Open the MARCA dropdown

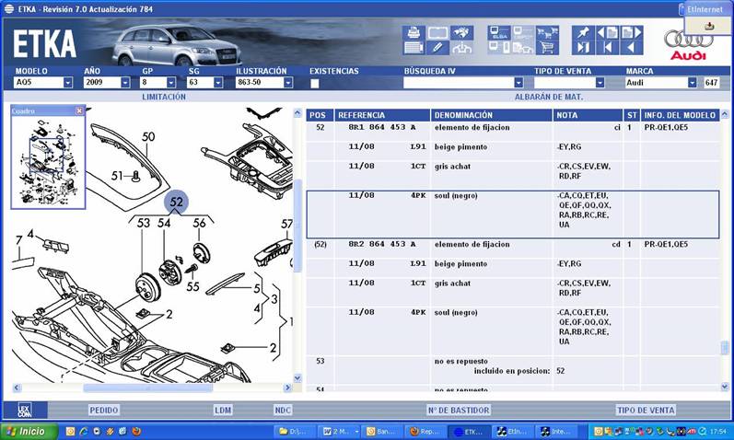(693, 82)
